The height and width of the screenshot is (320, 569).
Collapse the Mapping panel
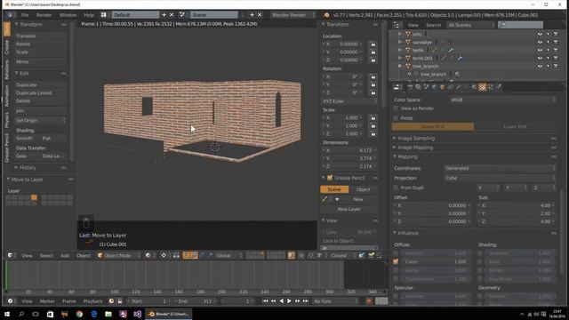click(395, 156)
